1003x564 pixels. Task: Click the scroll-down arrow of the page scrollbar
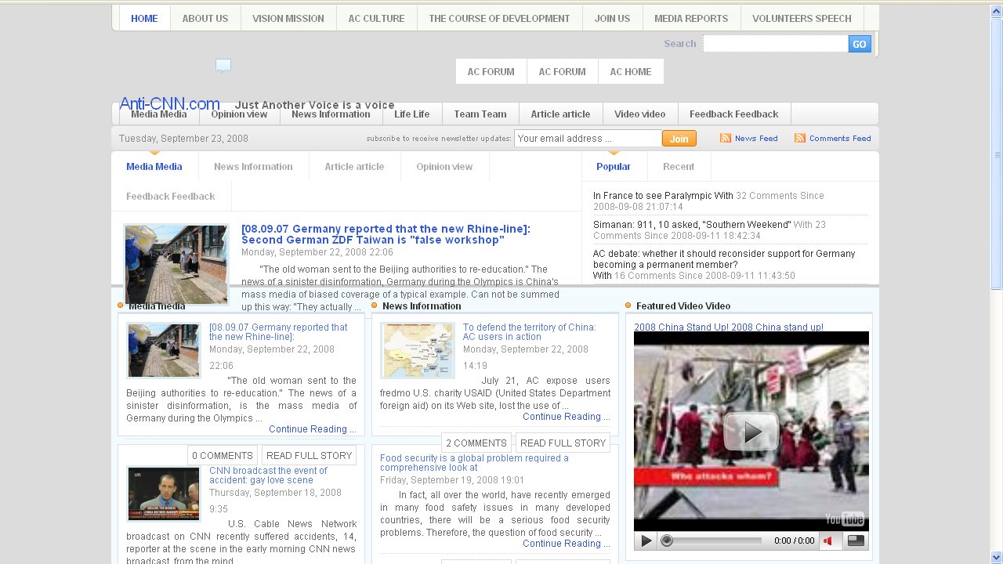[x=997, y=558]
